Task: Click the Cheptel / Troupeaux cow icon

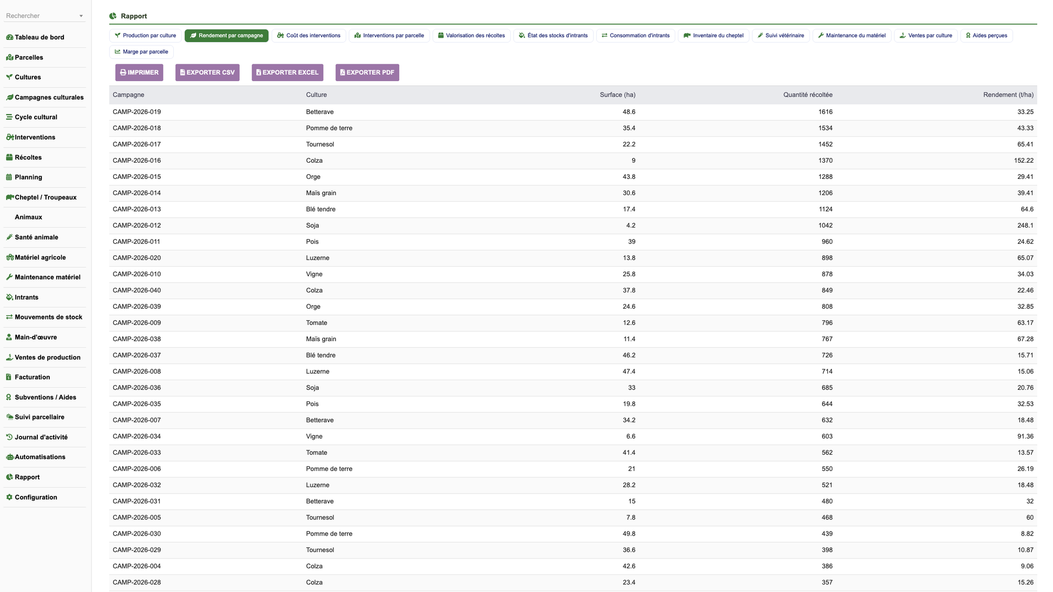Action: click(x=9, y=197)
